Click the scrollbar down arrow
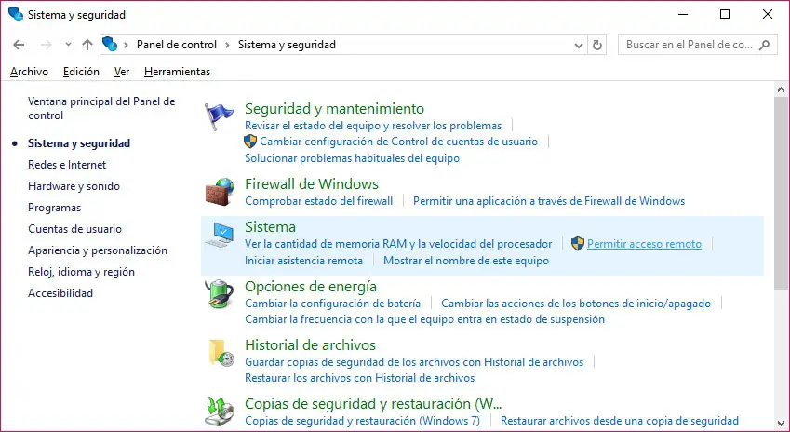 coord(782,423)
